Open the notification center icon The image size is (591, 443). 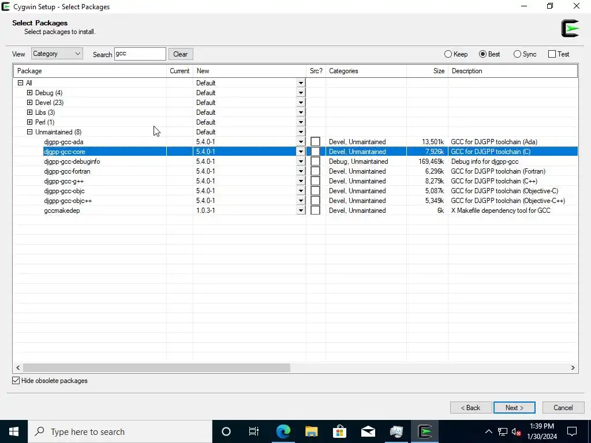point(572,431)
